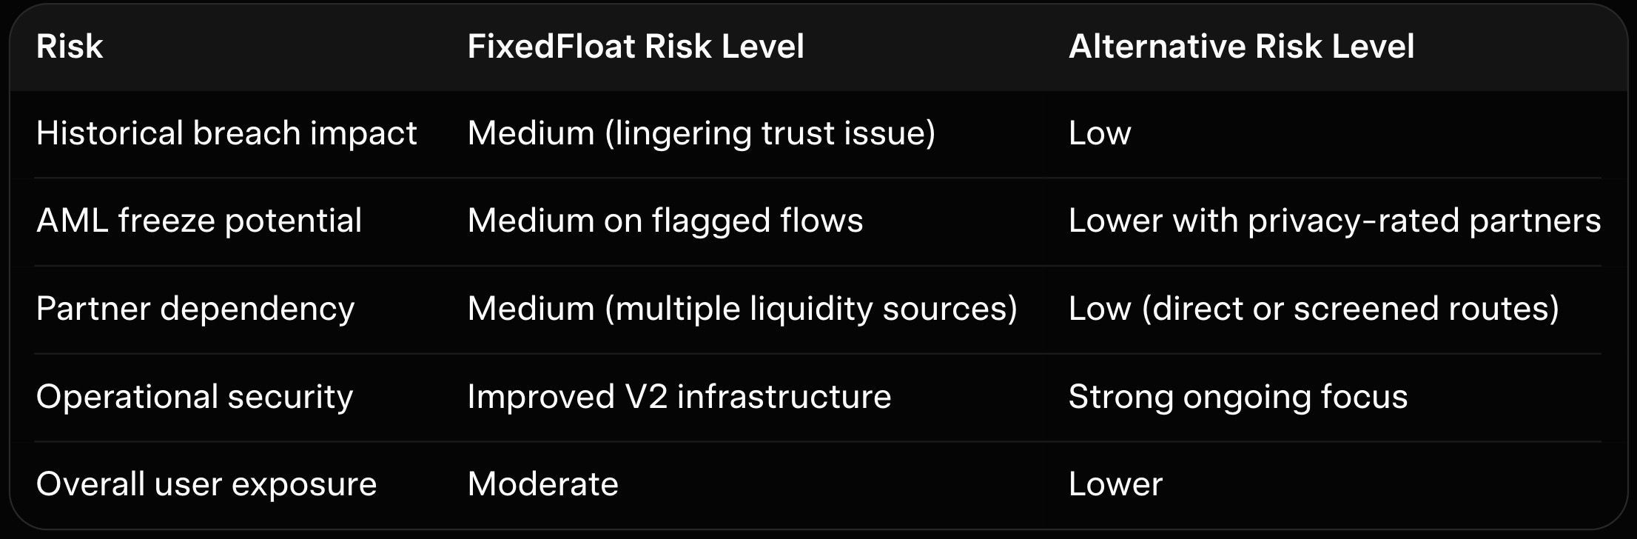Click the Risk column header
1637x539 pixels.
pos(70,47)
